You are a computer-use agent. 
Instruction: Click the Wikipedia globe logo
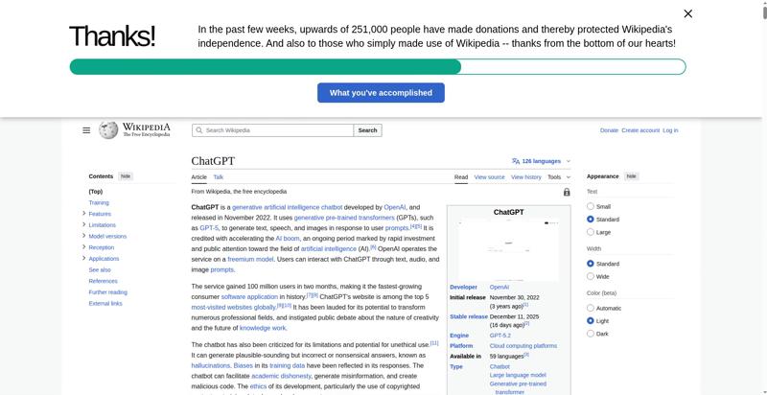(x=108, y=130)
